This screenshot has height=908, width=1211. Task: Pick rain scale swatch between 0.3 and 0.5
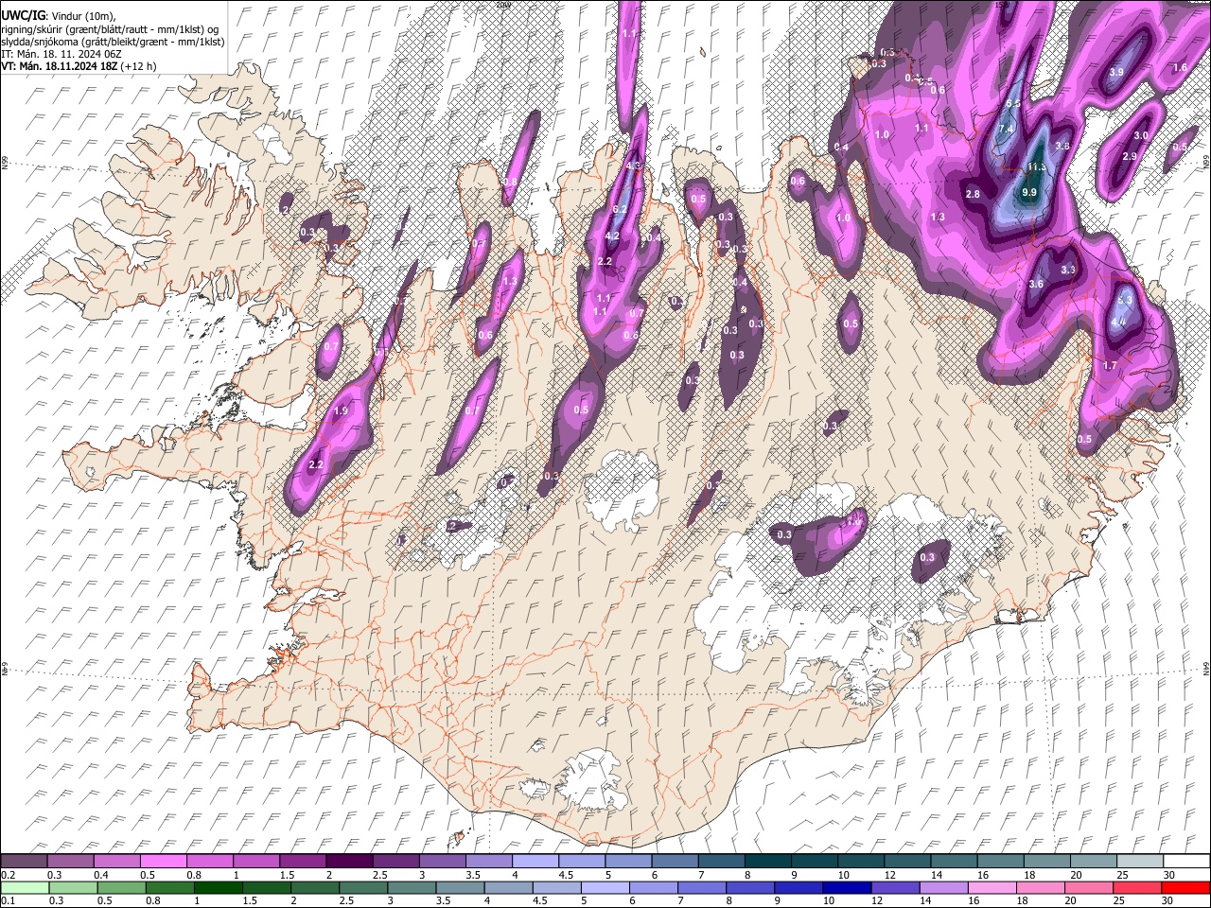tap(73, 887)
